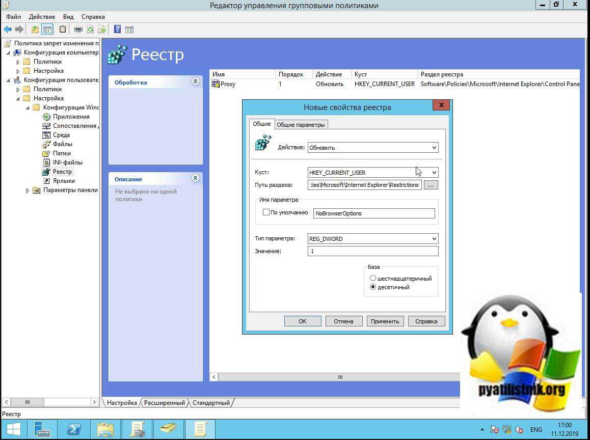Click the Up one level folder icon
The height and width of the screenshot is (440, 590).
coord(35,29)
